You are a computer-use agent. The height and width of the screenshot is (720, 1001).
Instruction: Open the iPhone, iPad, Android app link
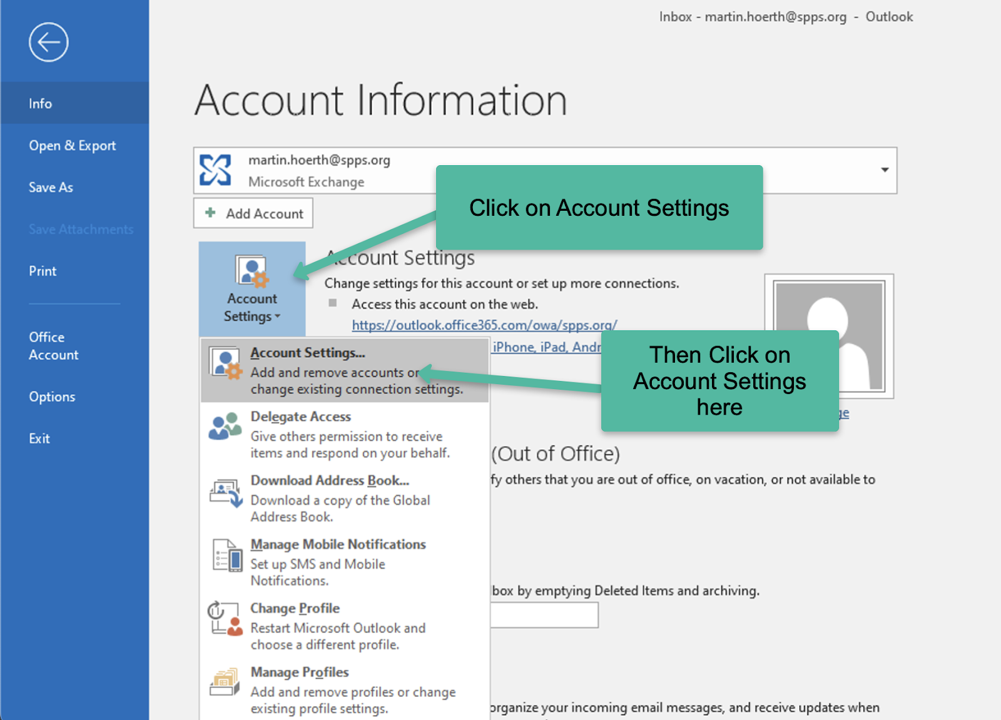click(547, 347)
